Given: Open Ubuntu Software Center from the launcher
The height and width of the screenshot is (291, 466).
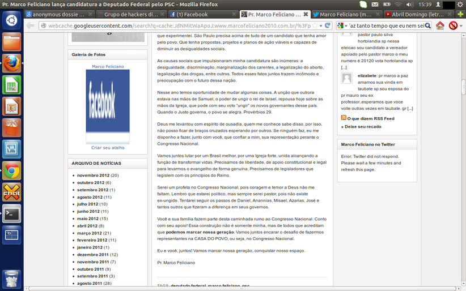Looking at the screenshot, I should tap(11, 127).
